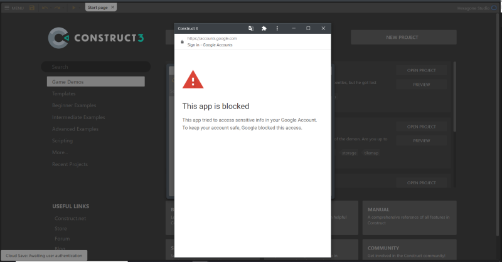Viewport: 502px width, 262px height.
Task: Focus the Search field in sidebar
Action: (96, 67)
